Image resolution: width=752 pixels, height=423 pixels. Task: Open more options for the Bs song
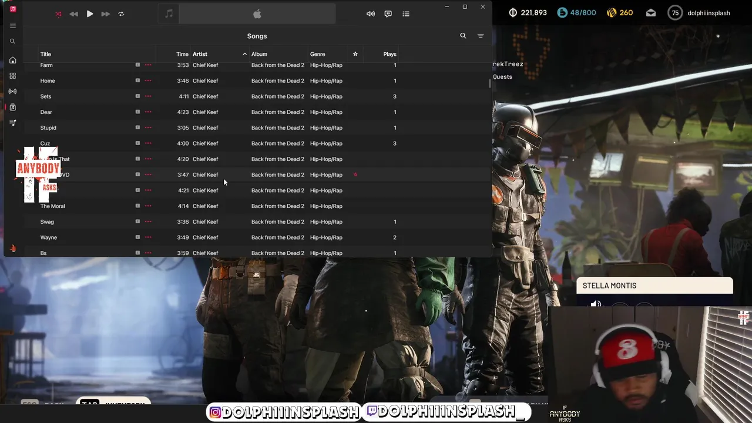coord(148,253)
